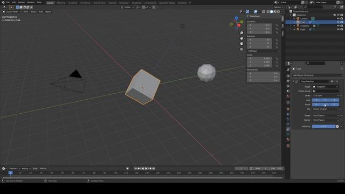Click the green Y axis ball on the gizmo
The image size is (345, 194).
click(x=241, y=22)
